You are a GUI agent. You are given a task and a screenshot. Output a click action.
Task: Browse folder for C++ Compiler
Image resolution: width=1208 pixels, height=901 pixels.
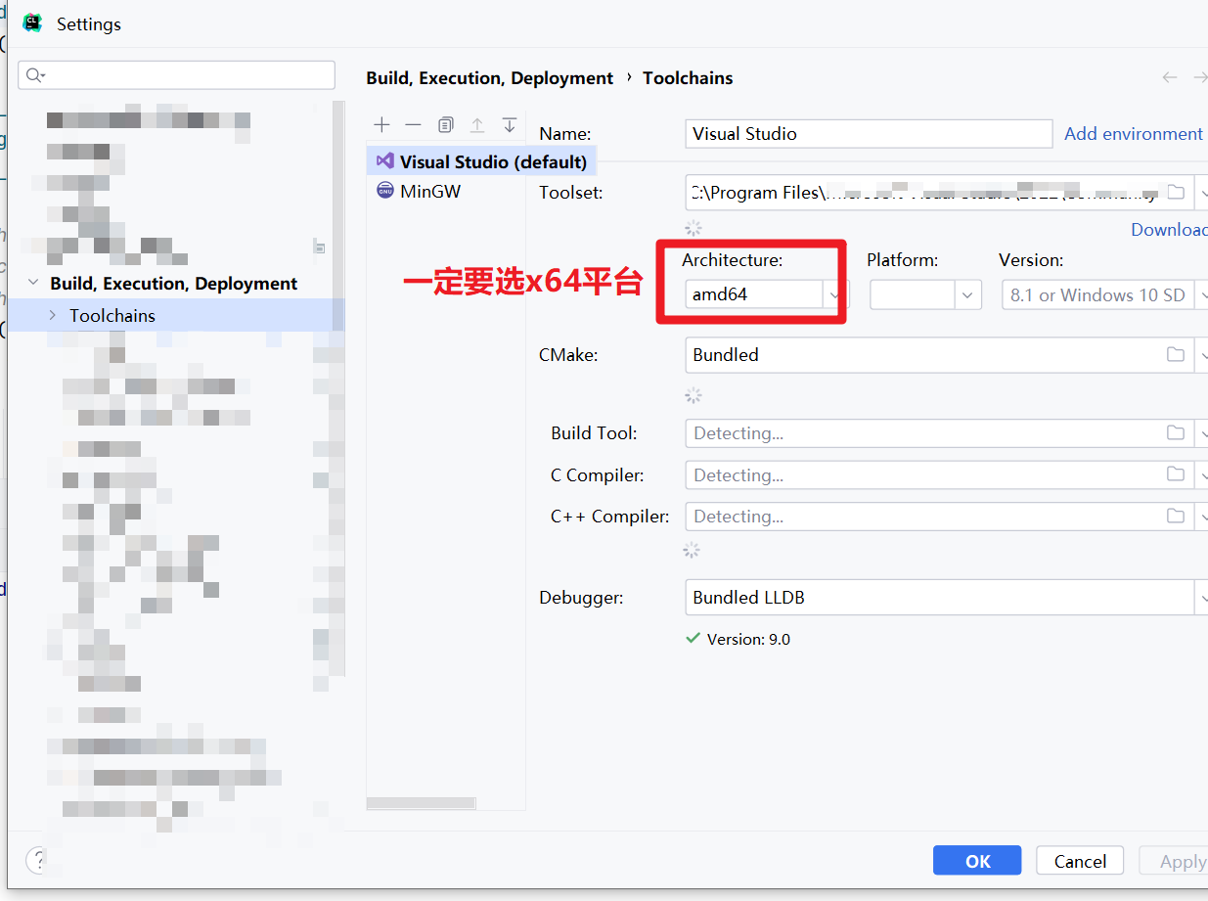pos(1176,516)
